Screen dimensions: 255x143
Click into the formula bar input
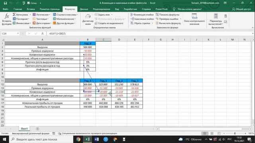(149, 33)
